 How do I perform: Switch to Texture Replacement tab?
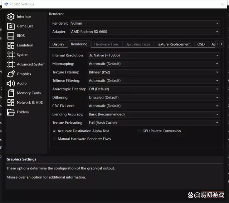(174, 44)
